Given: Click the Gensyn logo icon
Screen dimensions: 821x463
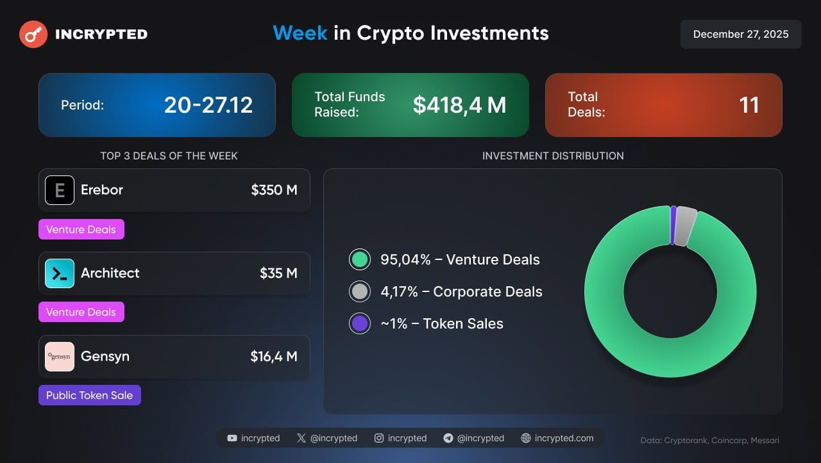Looking at the screenshot, I should (x=60, y=357).
